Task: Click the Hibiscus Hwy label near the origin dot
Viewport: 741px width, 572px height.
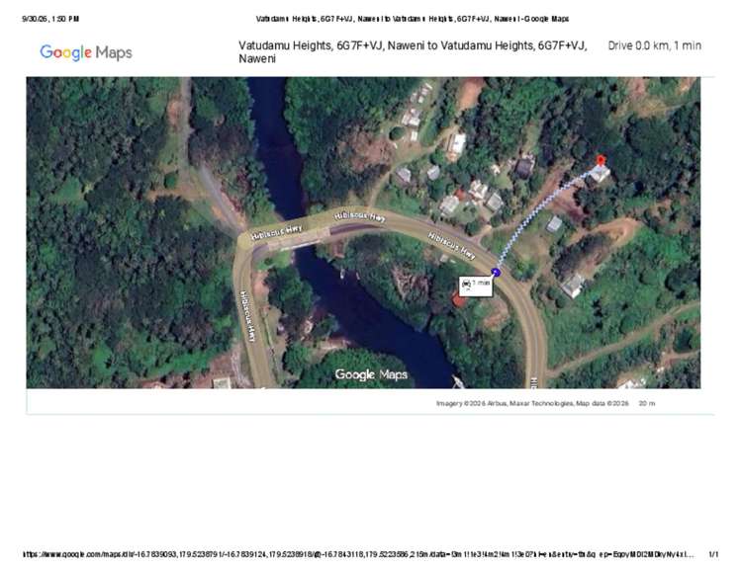Action: (x=452, y=246)
